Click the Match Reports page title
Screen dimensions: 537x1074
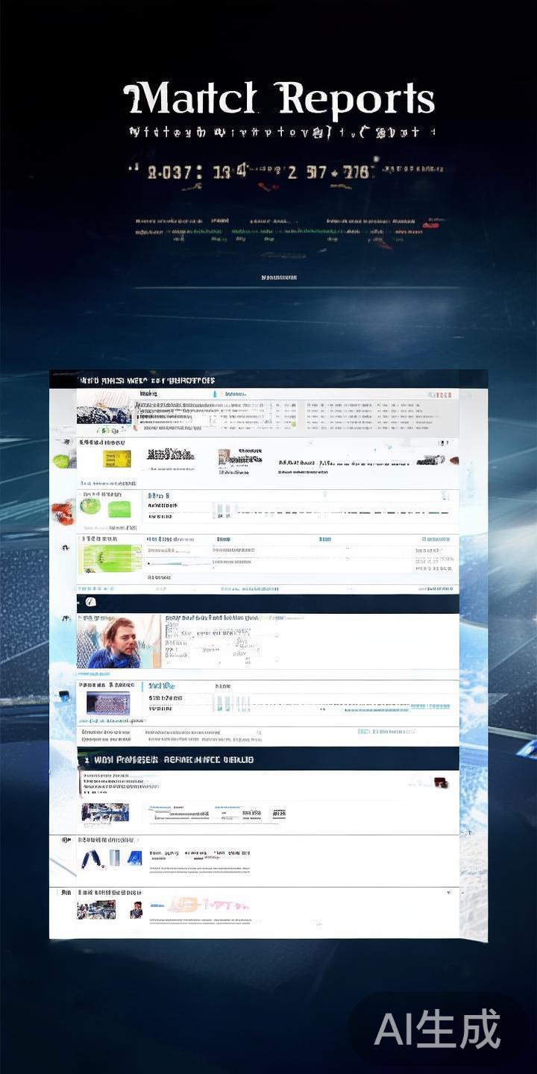(x=279, y=99)
